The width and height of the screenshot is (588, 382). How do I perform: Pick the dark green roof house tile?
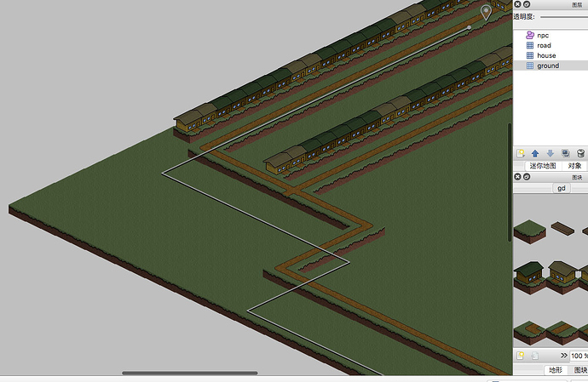pyautogui.click(x=529, y=277)
